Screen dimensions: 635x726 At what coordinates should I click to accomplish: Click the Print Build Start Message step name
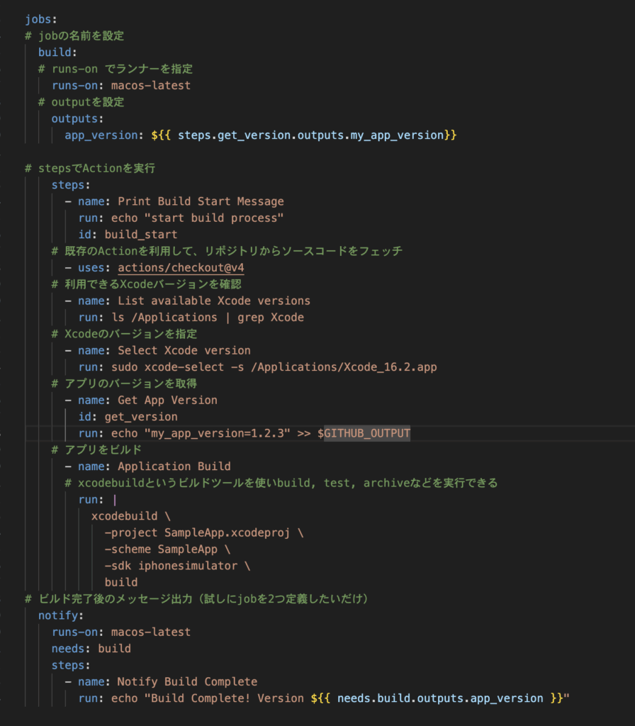[x=201, y=201]
